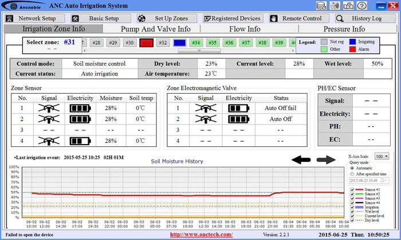Click Zone Sensor 1 battery icon
The image size is (401, 240).
[x=80, y=109]
